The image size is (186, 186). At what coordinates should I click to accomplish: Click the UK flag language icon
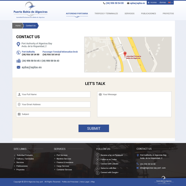[x=169, y=3]
